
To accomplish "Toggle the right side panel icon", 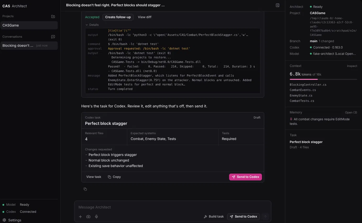I will (278, 5).
